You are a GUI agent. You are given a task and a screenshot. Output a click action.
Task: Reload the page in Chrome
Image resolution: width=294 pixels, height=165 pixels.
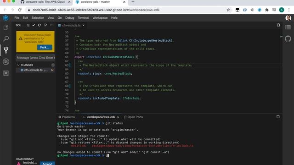click(20, 10)
